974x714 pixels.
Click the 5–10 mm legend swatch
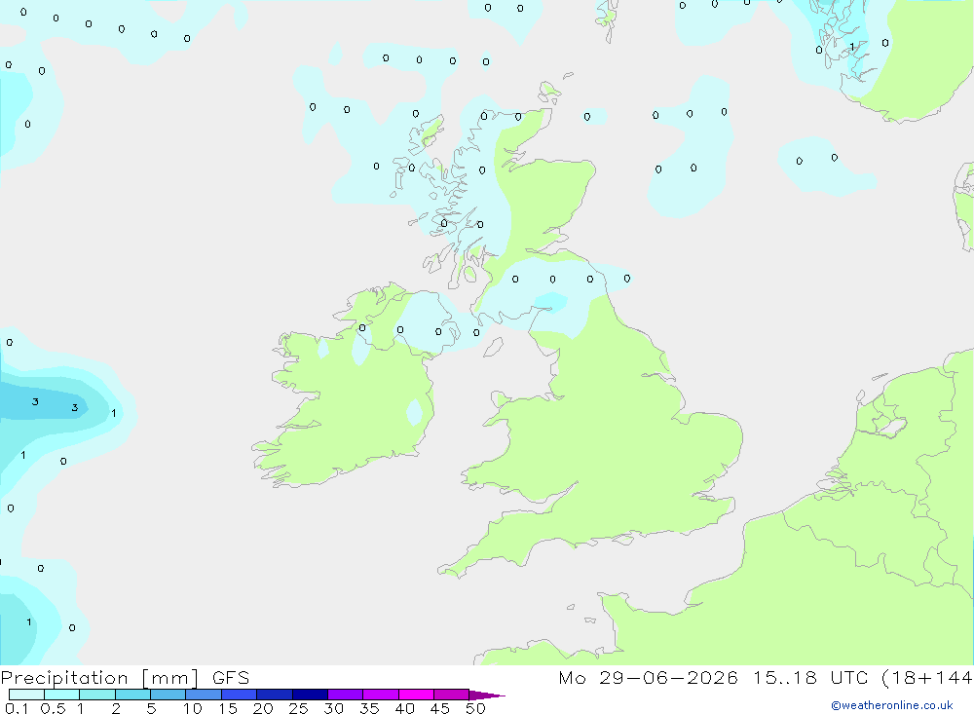click(x=169, y=695)
